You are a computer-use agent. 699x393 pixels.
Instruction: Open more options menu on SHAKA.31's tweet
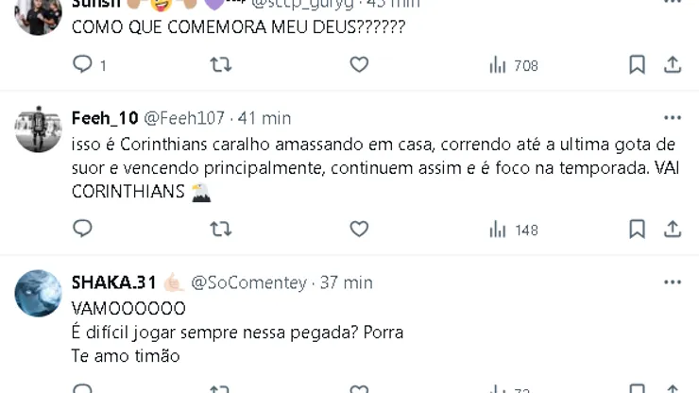(672, 282)
